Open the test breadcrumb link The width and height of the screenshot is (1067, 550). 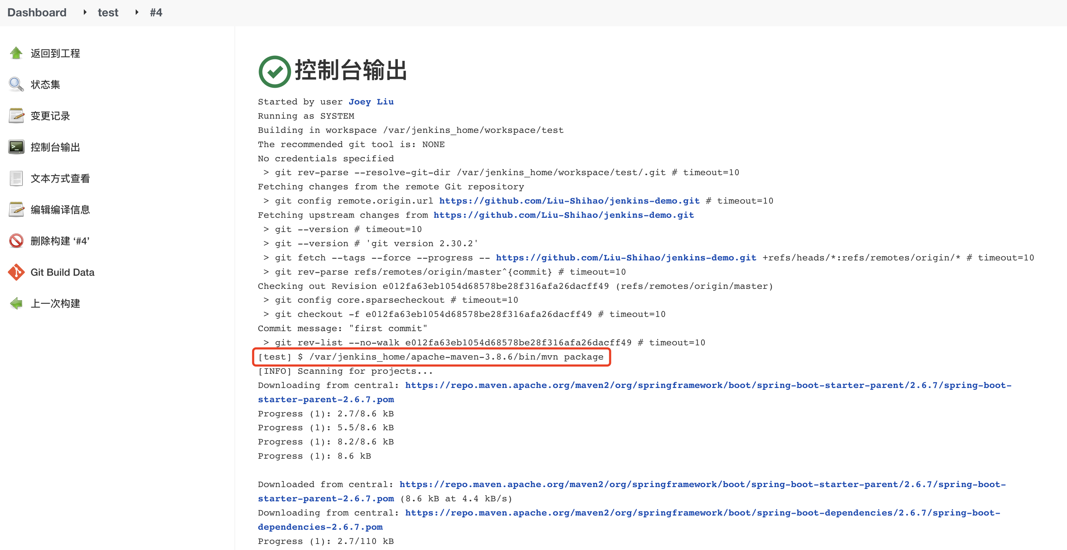coord(108,12)
